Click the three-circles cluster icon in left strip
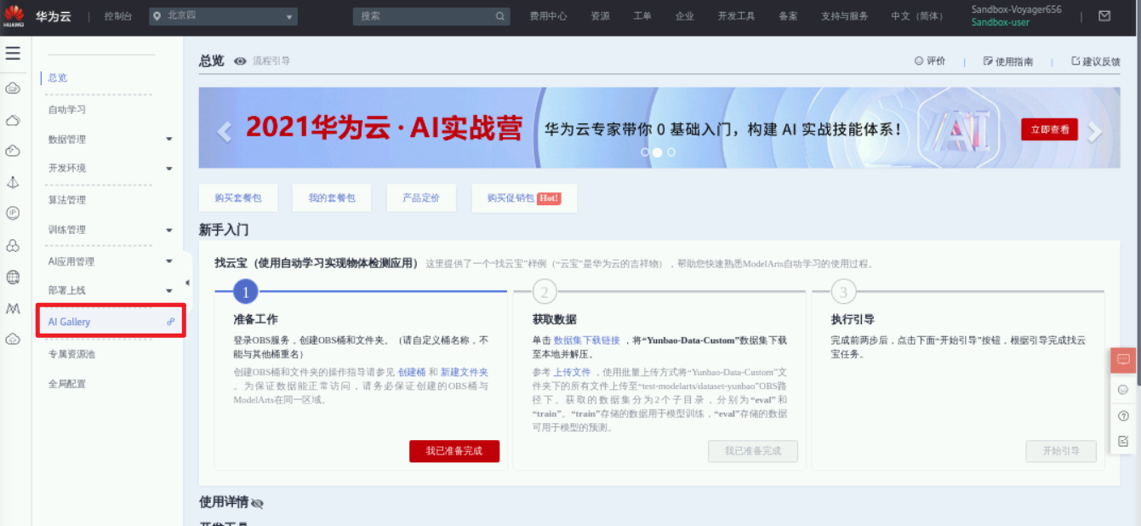 click(13, 246)
